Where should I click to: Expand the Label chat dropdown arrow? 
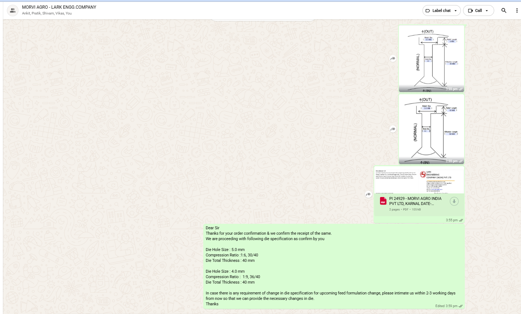[455, 11]
